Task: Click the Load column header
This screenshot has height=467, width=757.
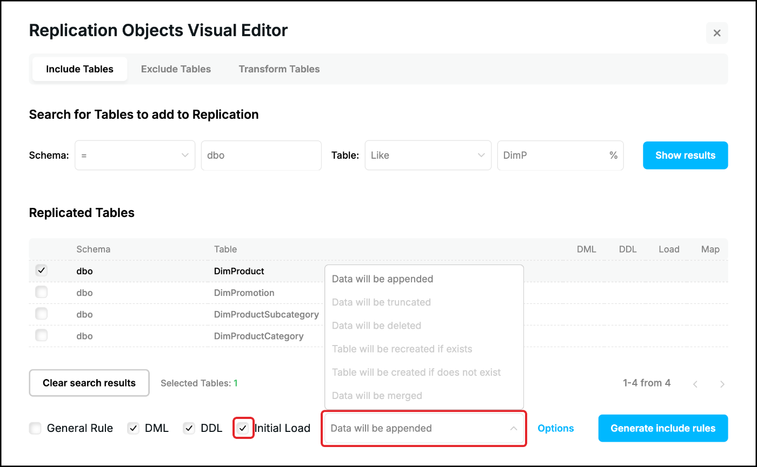Action: pyautogui.click(x=669, y=249)
